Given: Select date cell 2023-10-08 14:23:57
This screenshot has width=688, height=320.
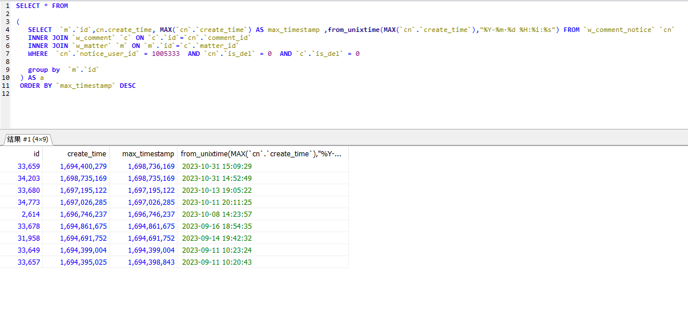Looking at the screenshot, I should coord(217,214).
